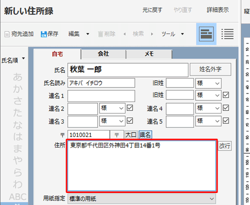
Task: Jump to ま index in sidebar
Action: pos(17,148)
